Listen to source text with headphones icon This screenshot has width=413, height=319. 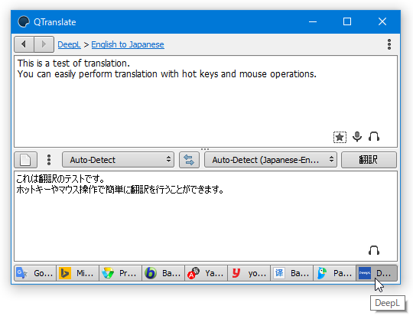374,136
